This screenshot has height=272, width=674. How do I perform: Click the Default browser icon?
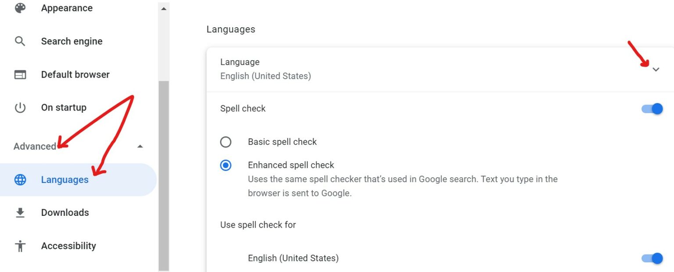click(x=20, y=74)
